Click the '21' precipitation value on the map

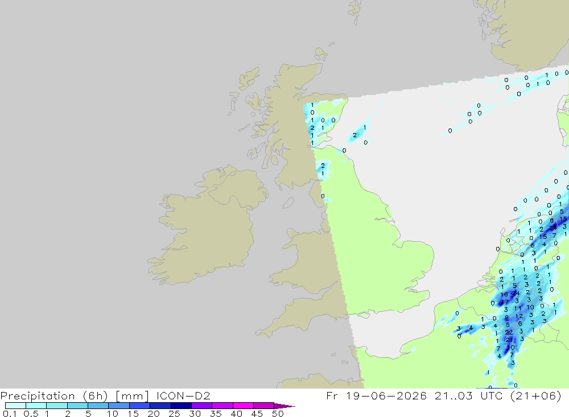tap(509, 340)
